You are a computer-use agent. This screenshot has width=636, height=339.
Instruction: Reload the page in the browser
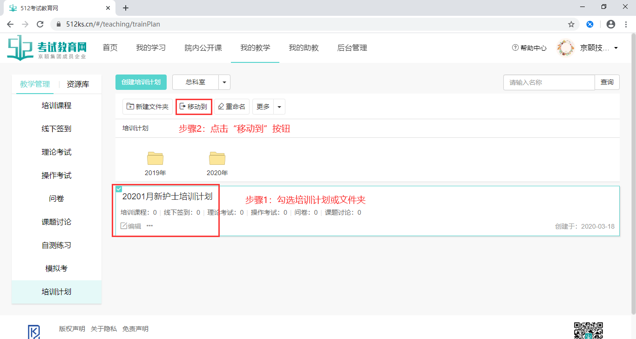tap(40, 24)
